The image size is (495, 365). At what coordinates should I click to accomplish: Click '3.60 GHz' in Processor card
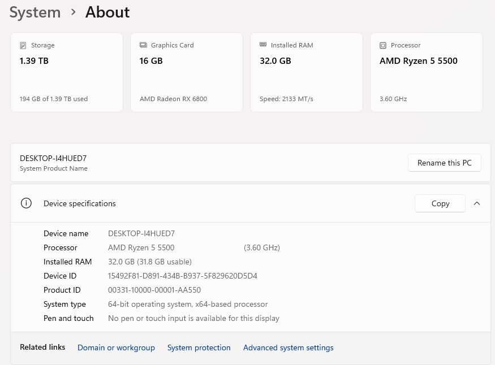click(x=393, y=99)
